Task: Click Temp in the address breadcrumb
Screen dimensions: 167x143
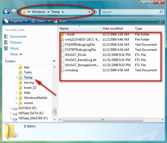Action: (55, 12)
